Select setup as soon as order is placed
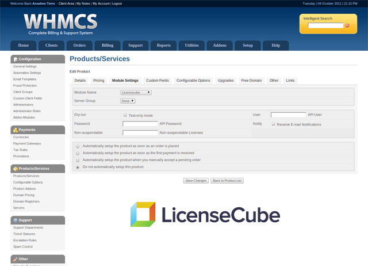Image resolution: width=368 pixels, height=266 pixels. 78,146
